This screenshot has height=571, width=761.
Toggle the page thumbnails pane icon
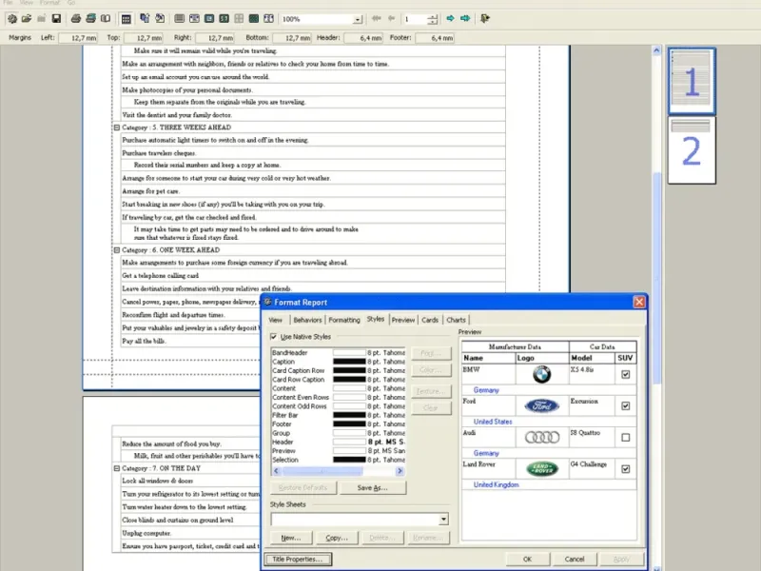127,18
